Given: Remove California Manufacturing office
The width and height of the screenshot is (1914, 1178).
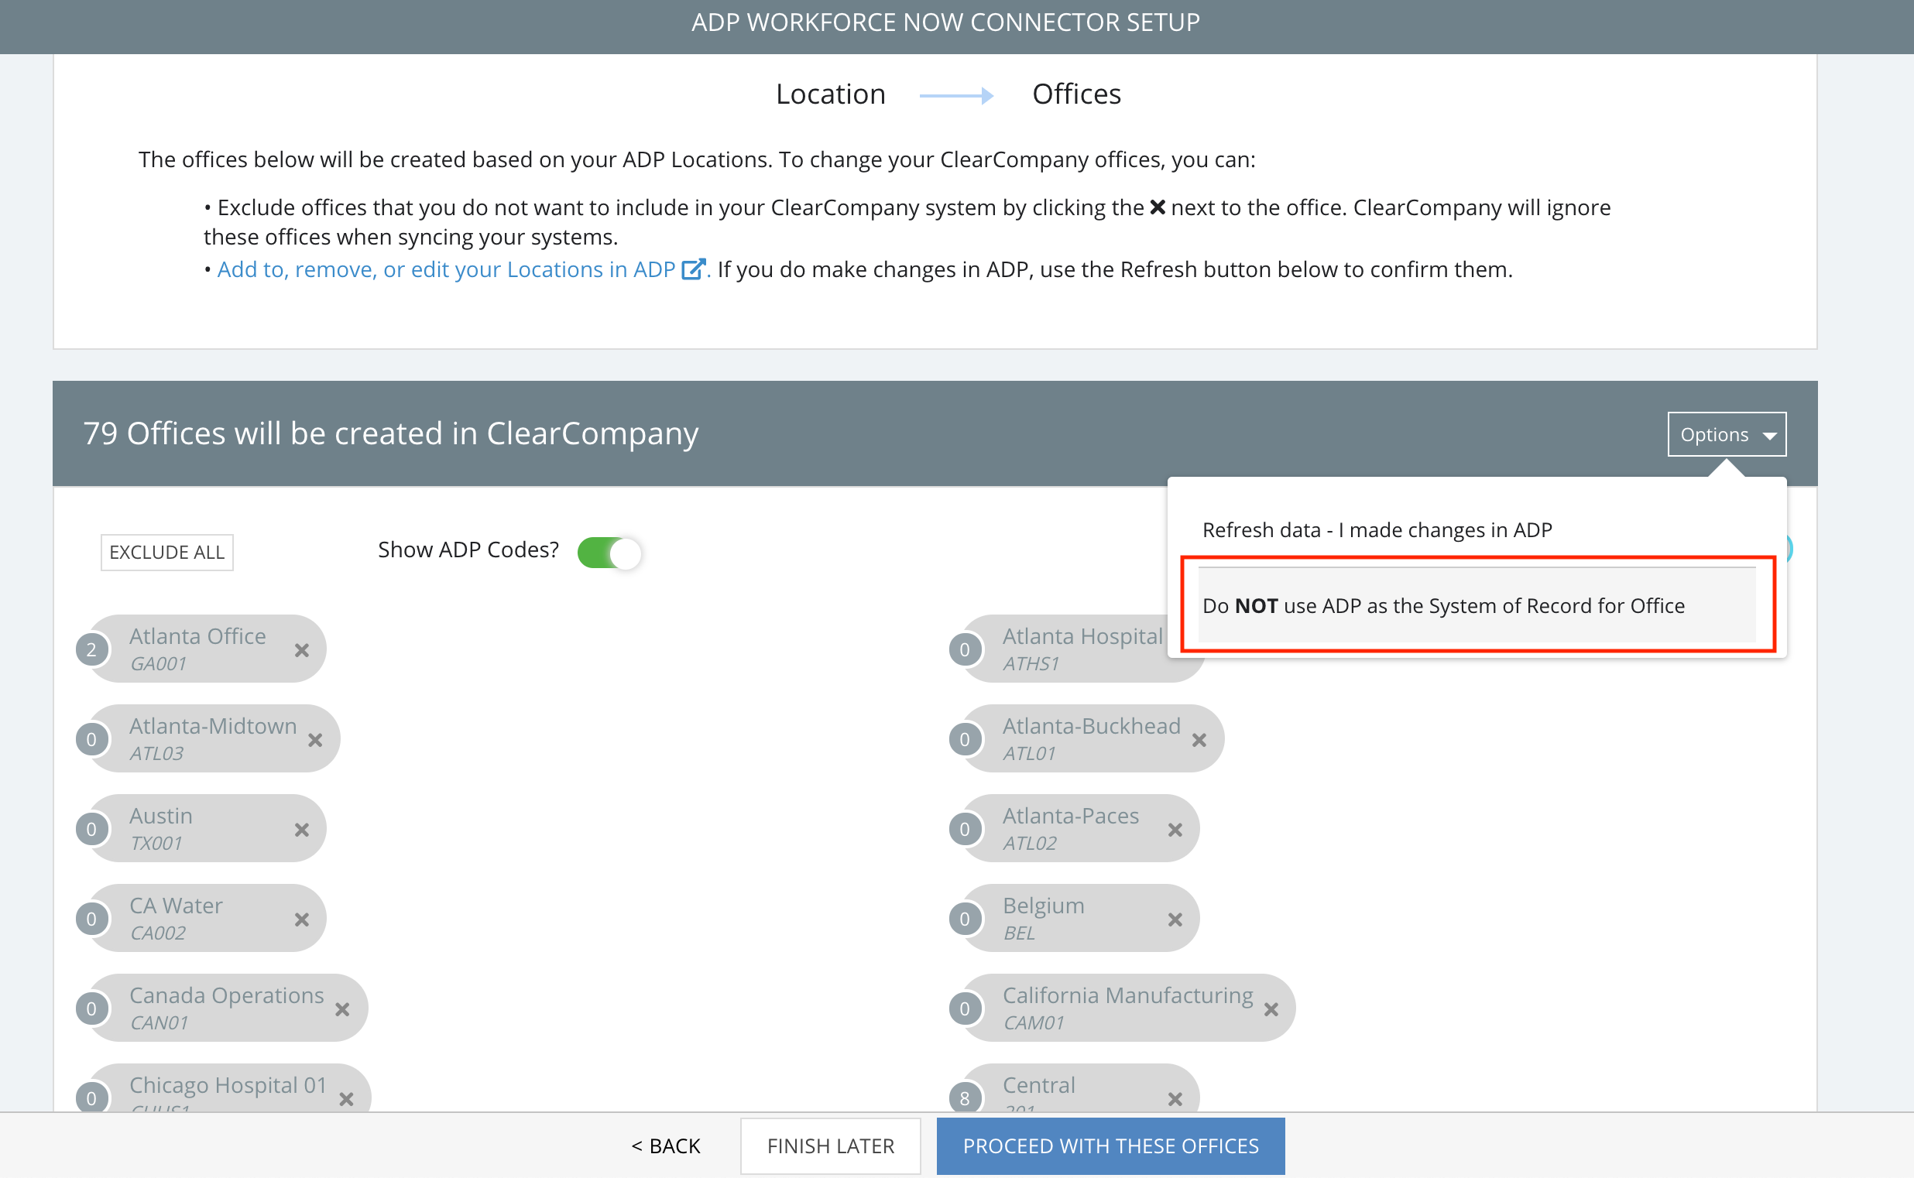Looking at the screenshot, I should coord(1271,1008).
